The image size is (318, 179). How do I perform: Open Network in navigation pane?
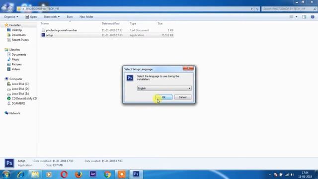coord(14,113)
